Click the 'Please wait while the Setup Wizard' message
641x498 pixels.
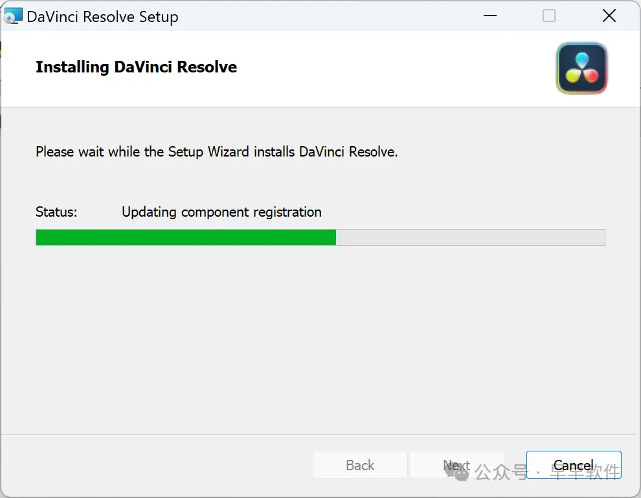(217, 152)
